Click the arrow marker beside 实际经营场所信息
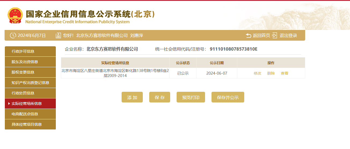The image size is (350, 149). (x=9, y=104)
